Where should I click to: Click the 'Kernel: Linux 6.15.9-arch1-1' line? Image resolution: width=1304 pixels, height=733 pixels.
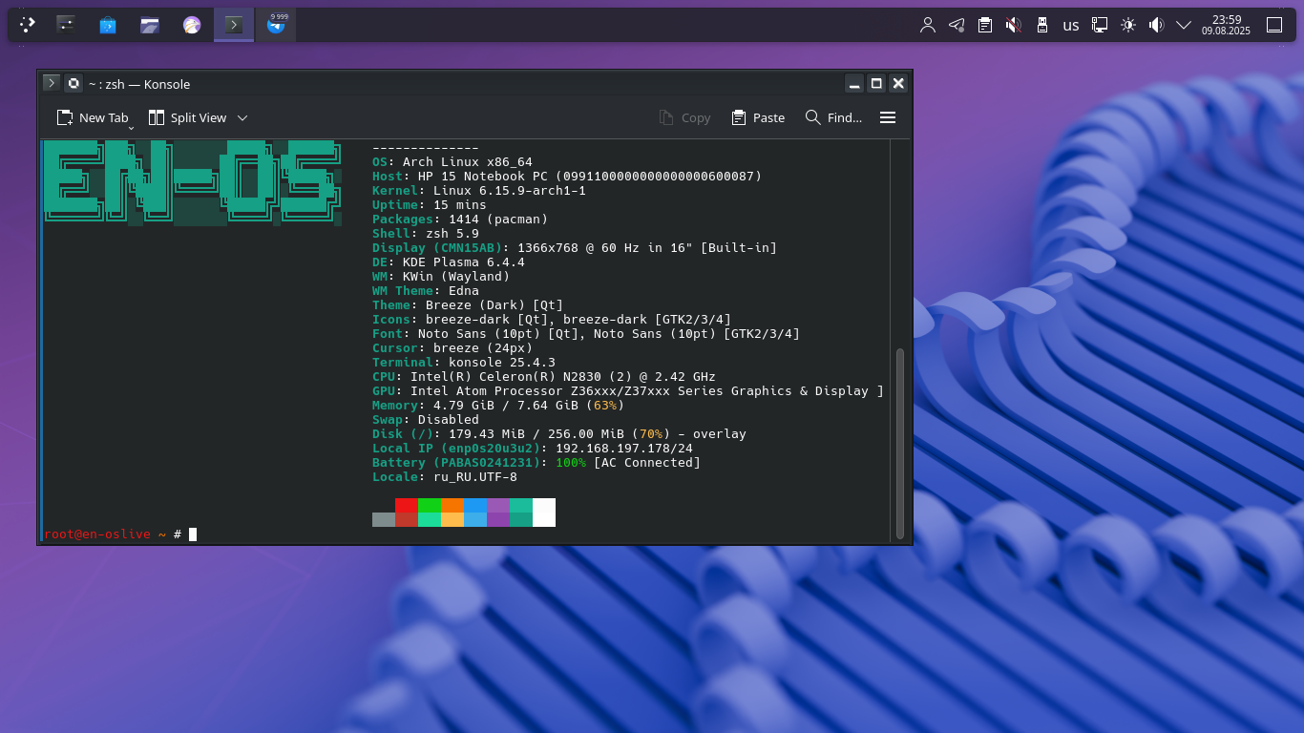tap(479, 191)
